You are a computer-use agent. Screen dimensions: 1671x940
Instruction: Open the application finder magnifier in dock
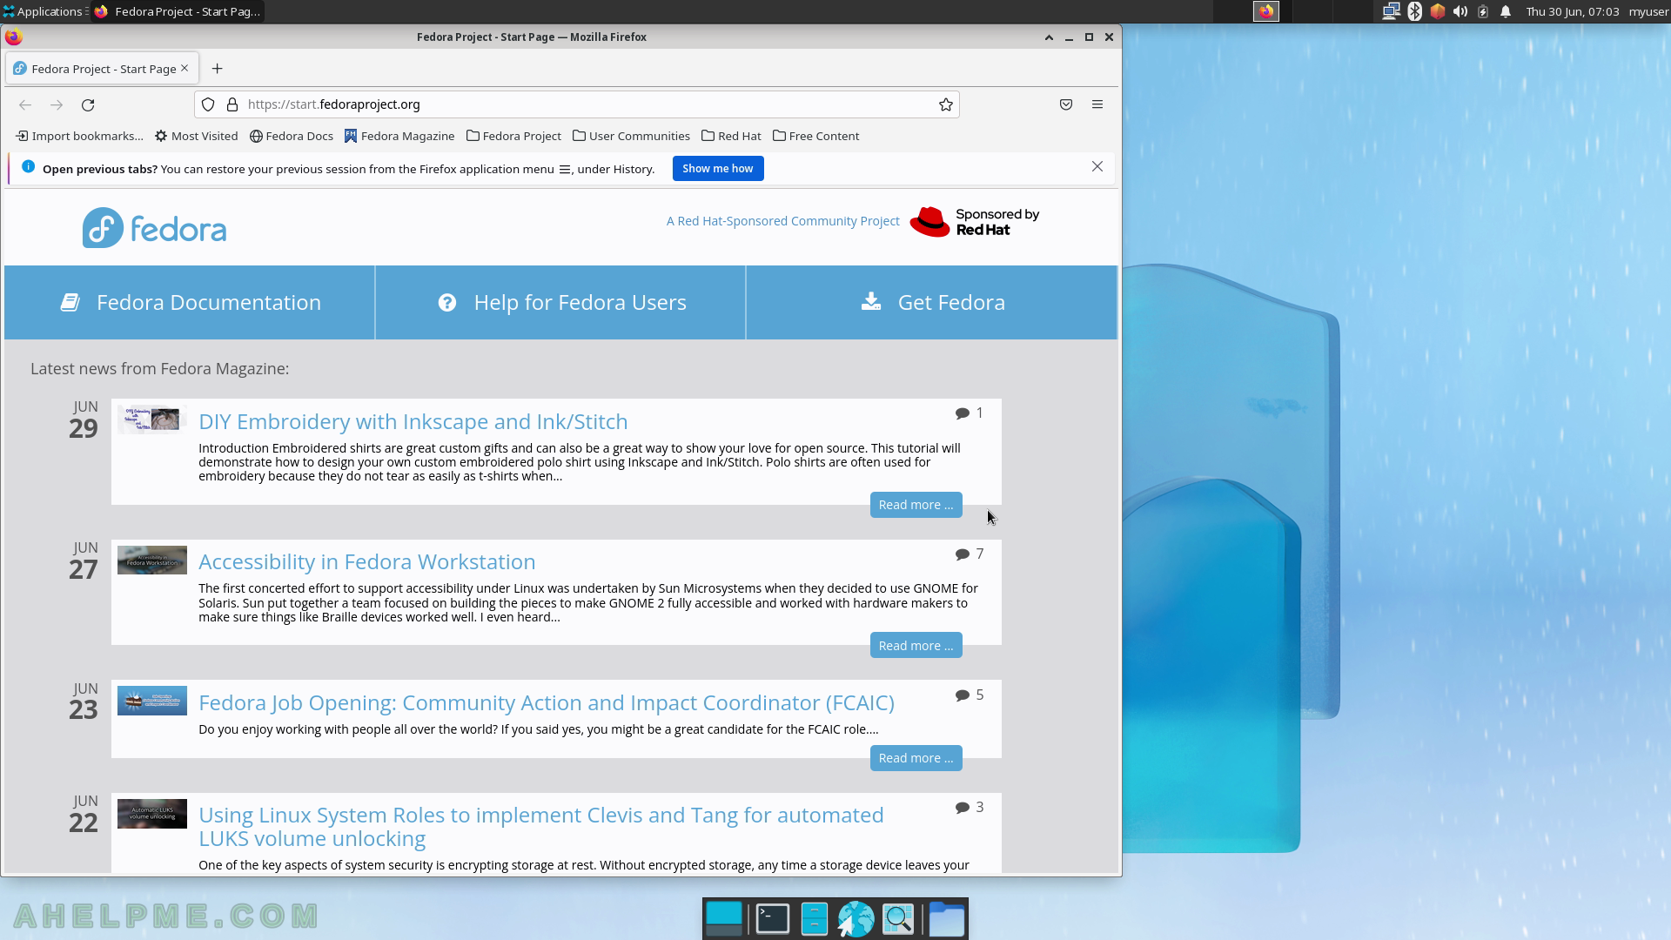tap(898, 919)
